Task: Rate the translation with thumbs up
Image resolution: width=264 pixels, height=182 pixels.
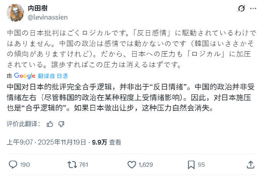Action: (x=50, y=124)
